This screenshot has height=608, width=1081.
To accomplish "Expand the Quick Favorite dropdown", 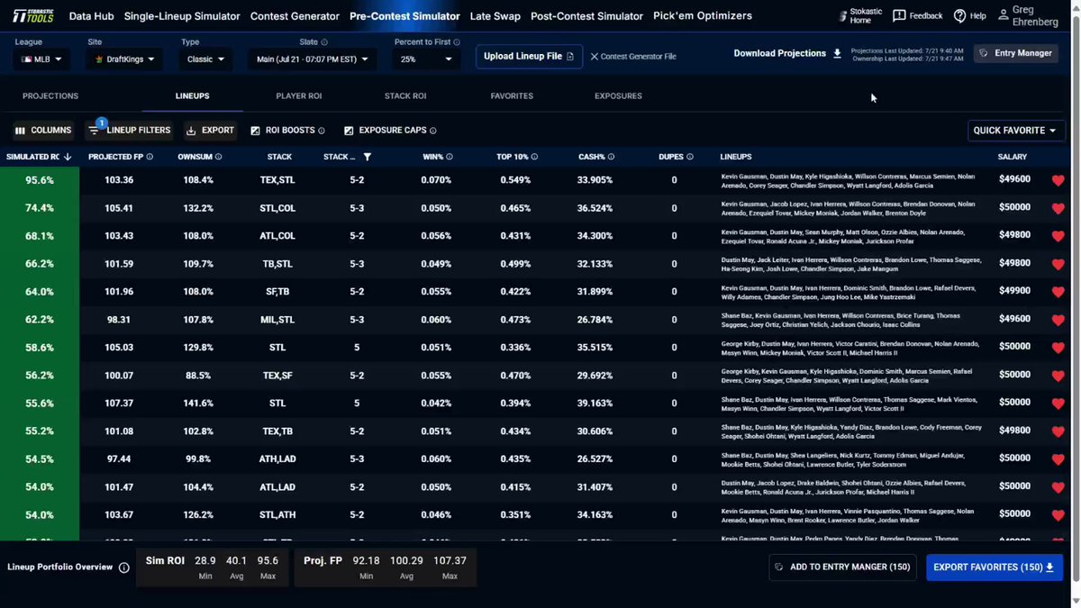I will coord(1016,131).
